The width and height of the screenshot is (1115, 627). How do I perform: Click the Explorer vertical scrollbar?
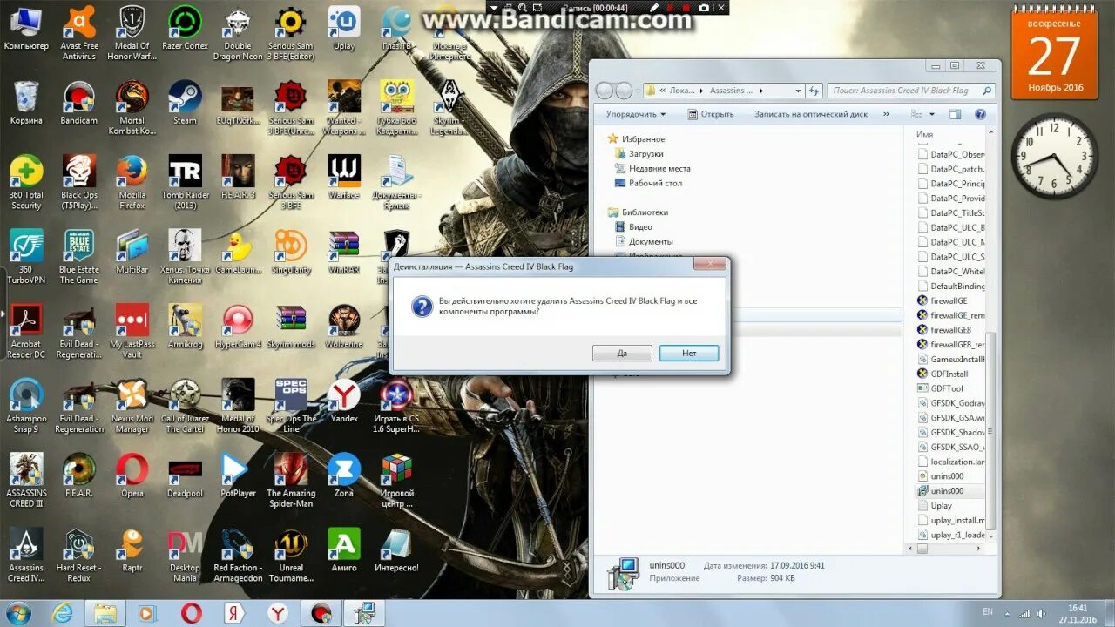click(990, 429)
